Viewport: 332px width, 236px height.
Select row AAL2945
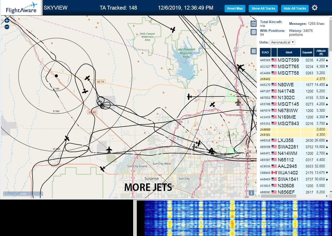[x=294, y=166]
